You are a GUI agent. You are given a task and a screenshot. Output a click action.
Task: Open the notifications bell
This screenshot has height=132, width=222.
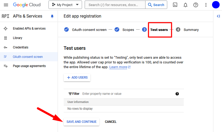[x=186, y=5]
